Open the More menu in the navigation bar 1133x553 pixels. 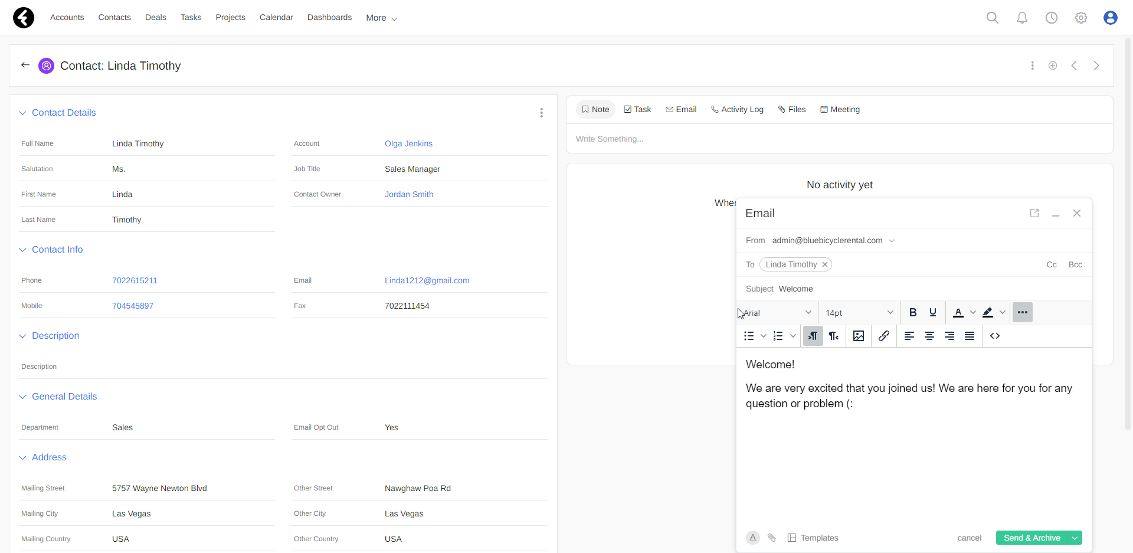381,18
